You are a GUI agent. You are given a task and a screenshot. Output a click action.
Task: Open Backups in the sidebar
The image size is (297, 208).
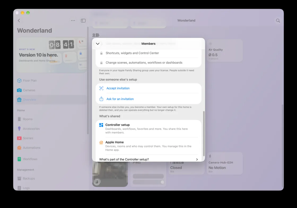pos(51,179)
